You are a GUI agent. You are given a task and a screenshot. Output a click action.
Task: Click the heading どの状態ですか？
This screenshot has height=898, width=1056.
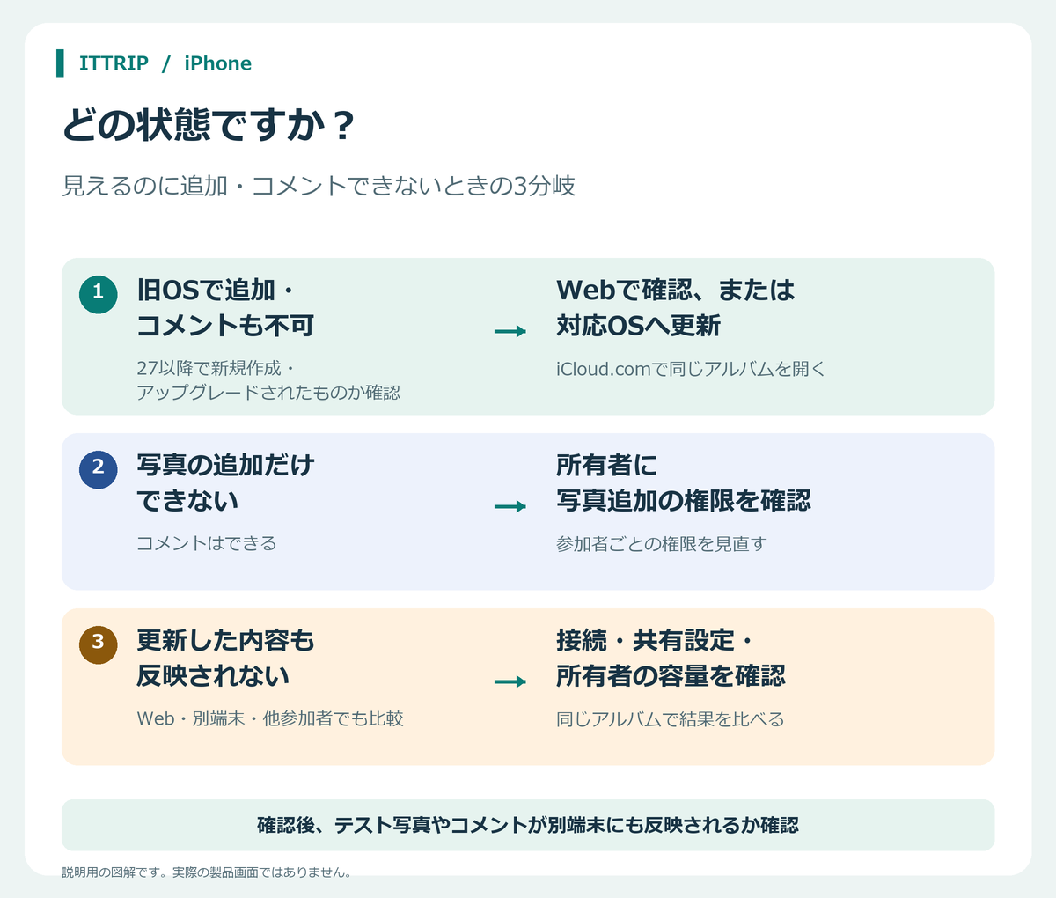point(209,126)
